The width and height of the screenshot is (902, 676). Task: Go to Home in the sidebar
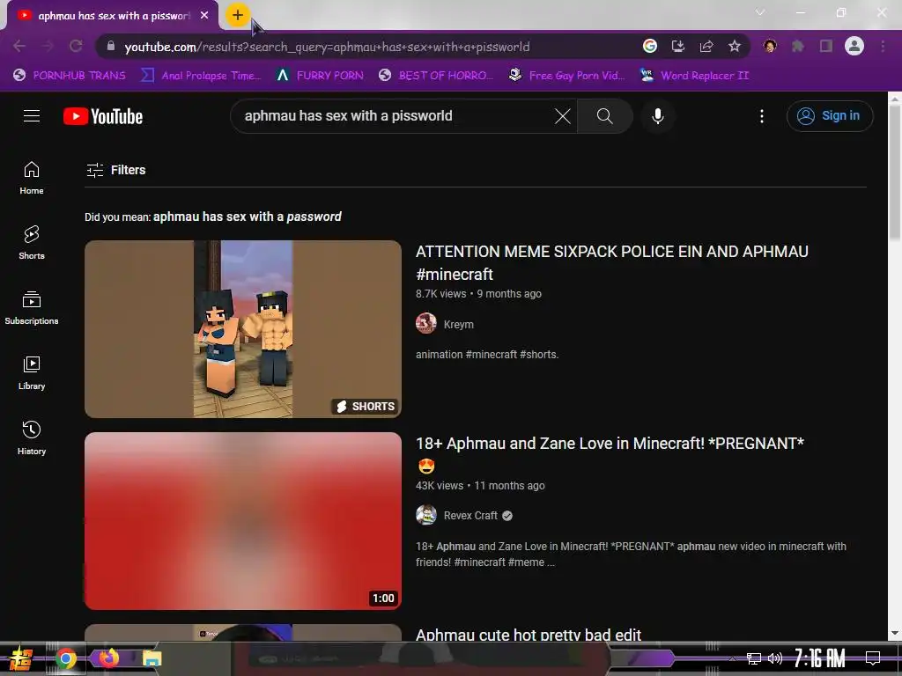click(x=32, y=178)
